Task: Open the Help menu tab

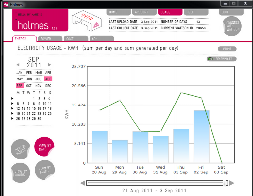Action: click(196, 12)
